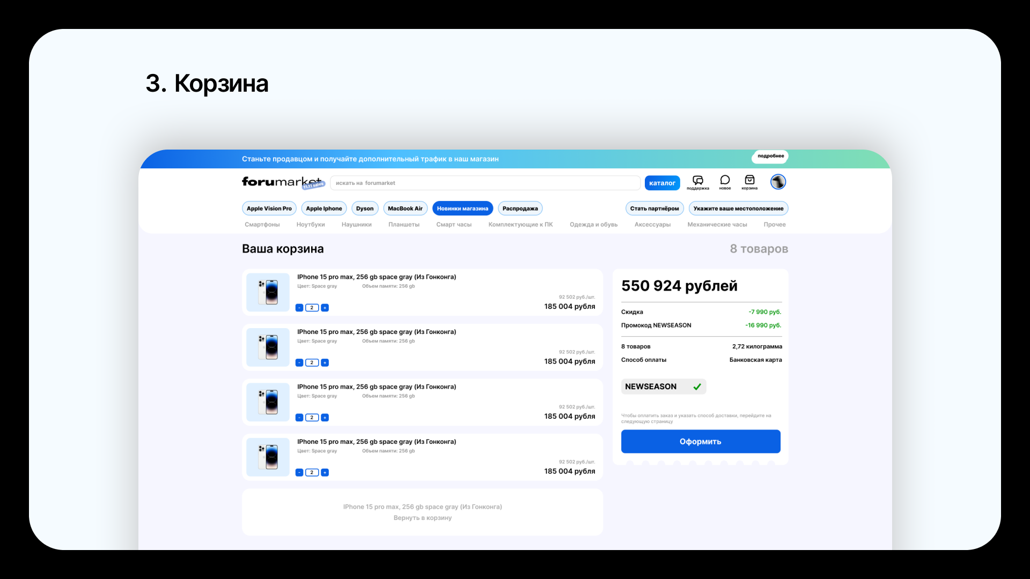Increase quantity of second iPhone item
1030x579 pixels.
325,363
